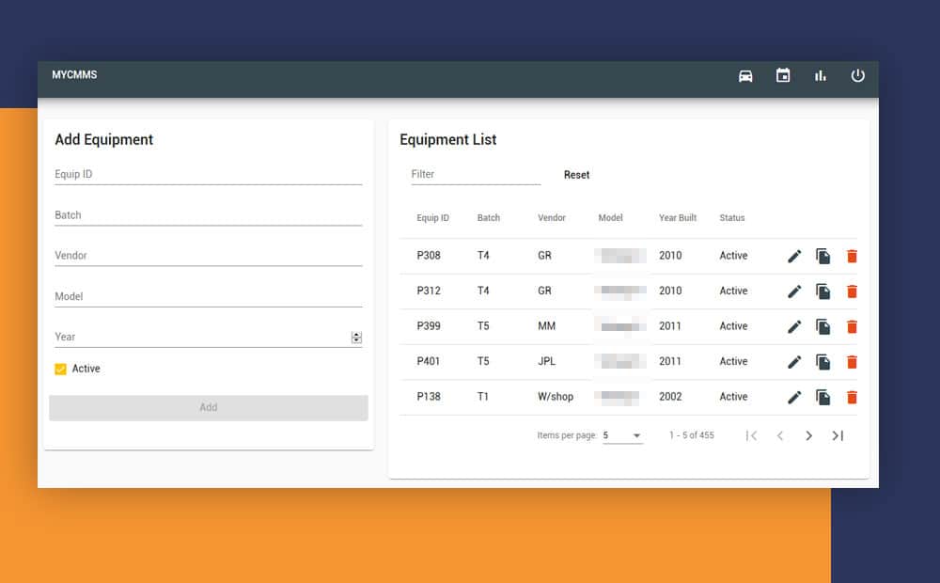The image size is (940, 583).
Task: Edit equipment P401
Action: point(794,362)
